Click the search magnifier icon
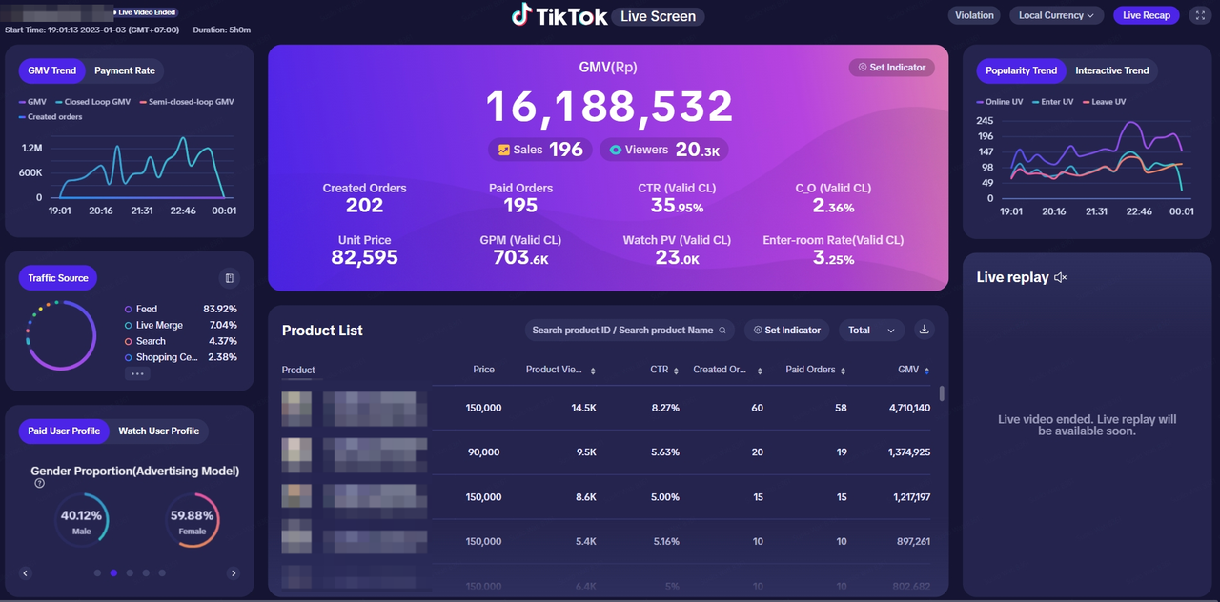The height and width of the screenshot is (602, 1220). (x=722, y=331)
